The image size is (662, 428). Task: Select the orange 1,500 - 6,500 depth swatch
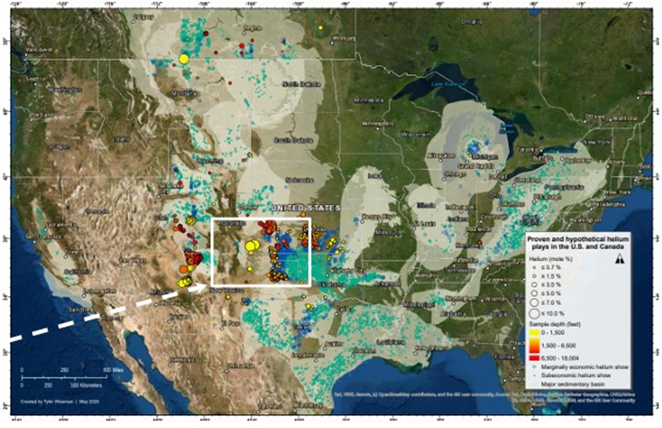coord(535,347)
